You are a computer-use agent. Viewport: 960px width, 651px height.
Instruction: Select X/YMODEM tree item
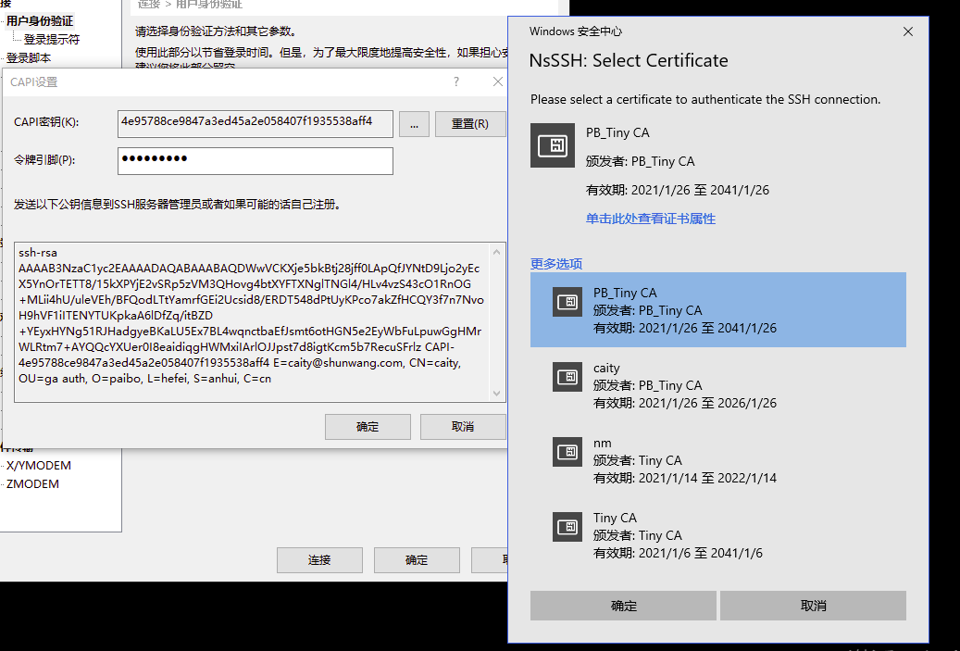(39, 466)
